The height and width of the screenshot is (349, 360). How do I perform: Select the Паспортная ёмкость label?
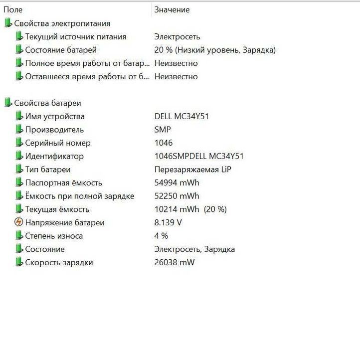tap(64, 183)
